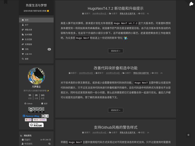Open the 141 标签 tags count
The image size is (195, 146).
coord(43,97)
